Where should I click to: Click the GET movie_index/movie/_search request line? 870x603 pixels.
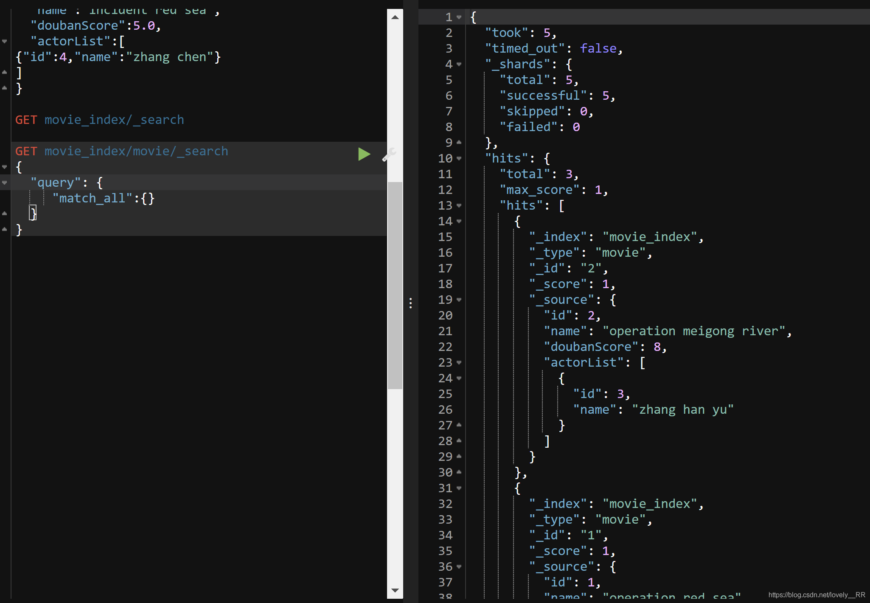click(x=121, y=151)
